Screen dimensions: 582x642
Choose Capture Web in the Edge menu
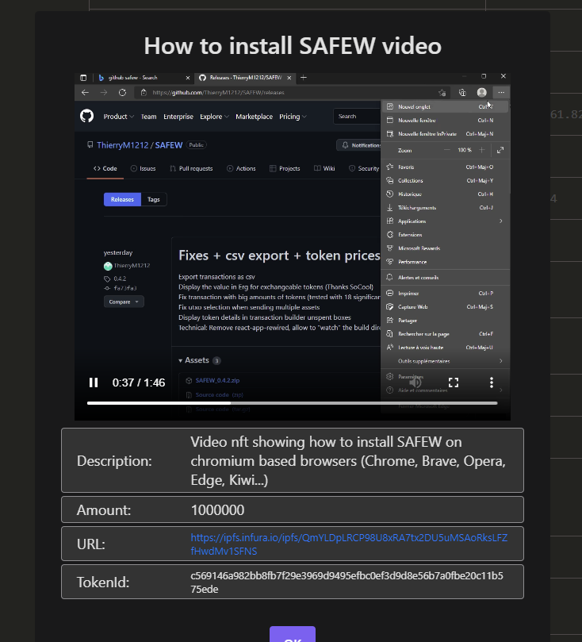446,306
